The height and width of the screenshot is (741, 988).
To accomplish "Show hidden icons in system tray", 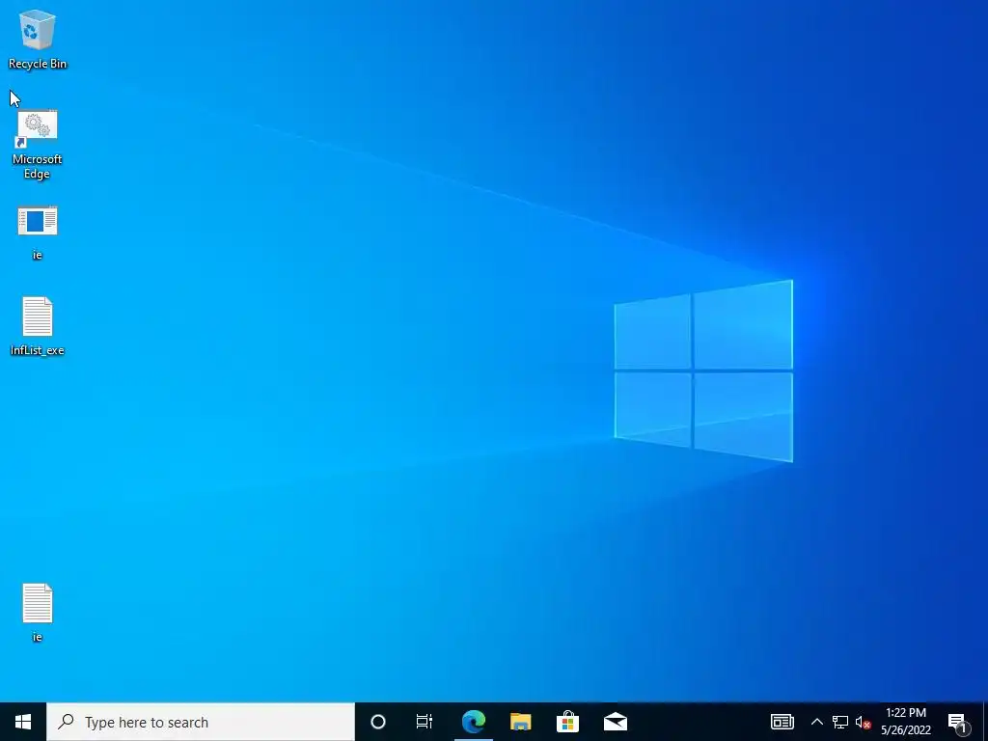I will [x=816, y=722].
